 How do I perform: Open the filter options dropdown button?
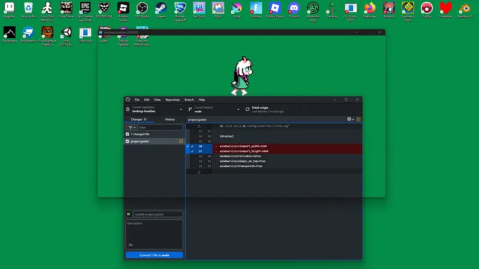coord(131,127)
